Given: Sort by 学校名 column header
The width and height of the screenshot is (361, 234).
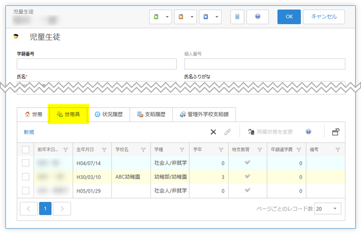Looking at the screenshot, I should [122, 150].
